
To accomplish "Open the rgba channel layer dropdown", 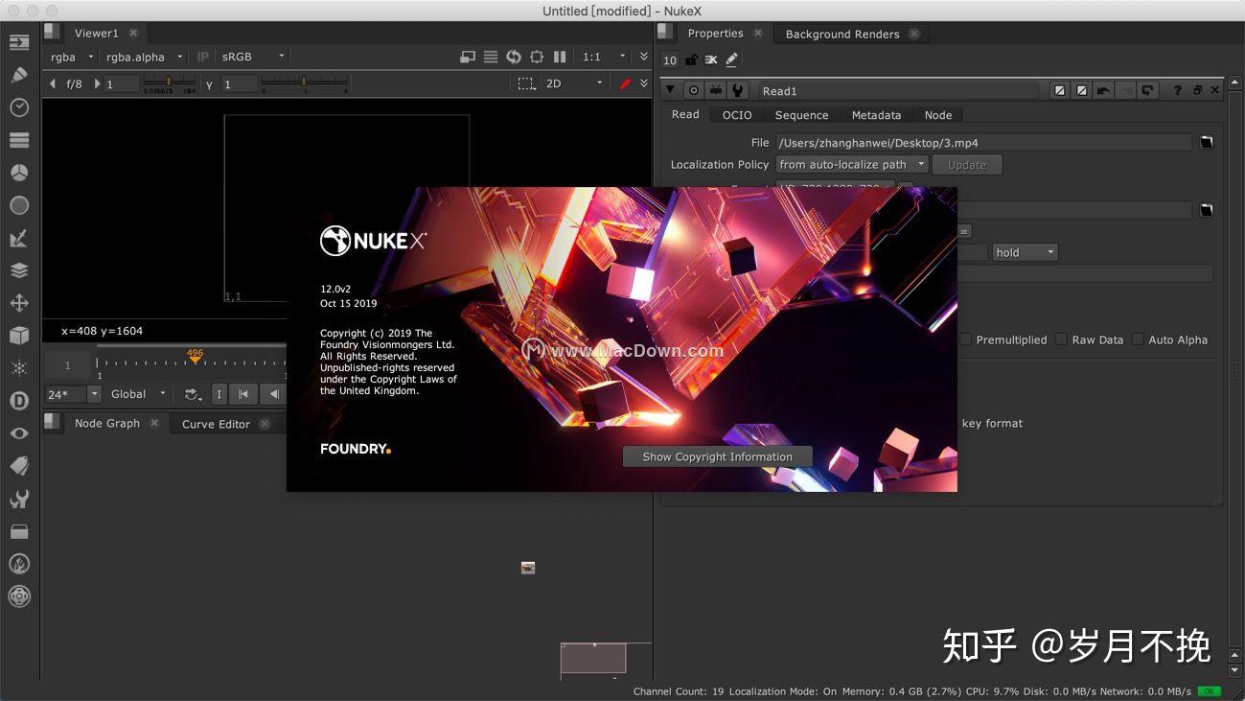I will click(x=72, y=57).
